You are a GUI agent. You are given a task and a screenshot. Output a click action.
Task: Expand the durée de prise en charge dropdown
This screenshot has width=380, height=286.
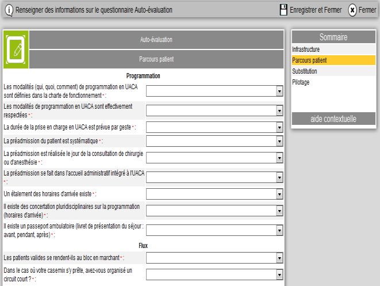[279, 126]
